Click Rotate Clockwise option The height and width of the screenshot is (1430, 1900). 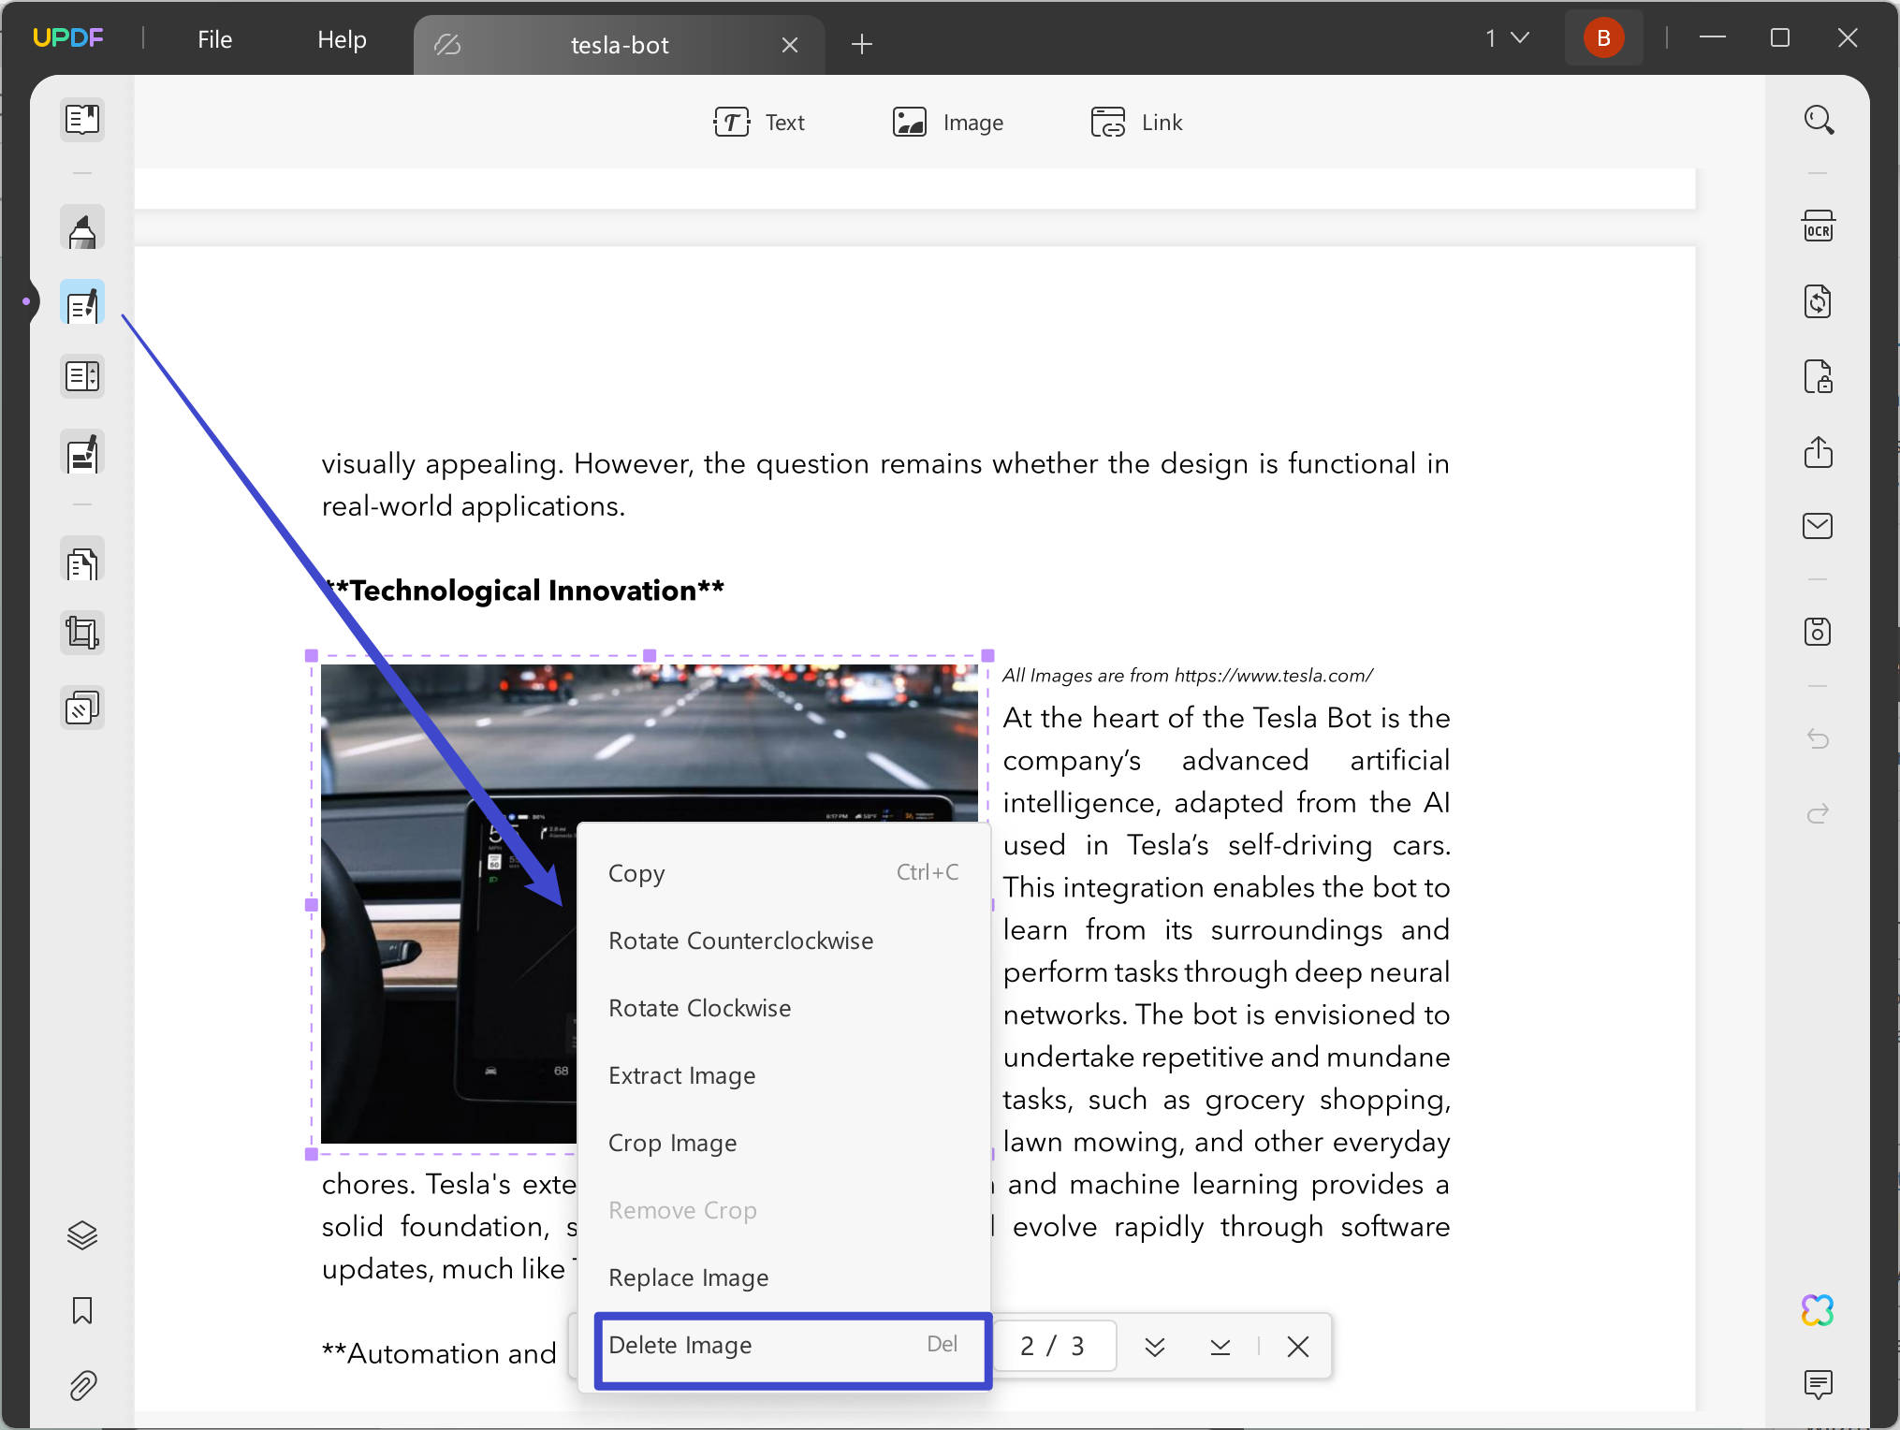(x=699, y=1008)
